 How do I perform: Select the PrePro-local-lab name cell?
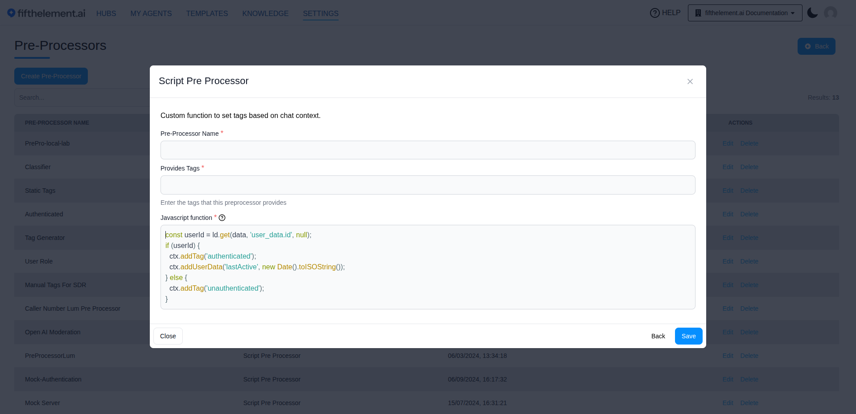point(47,143)
